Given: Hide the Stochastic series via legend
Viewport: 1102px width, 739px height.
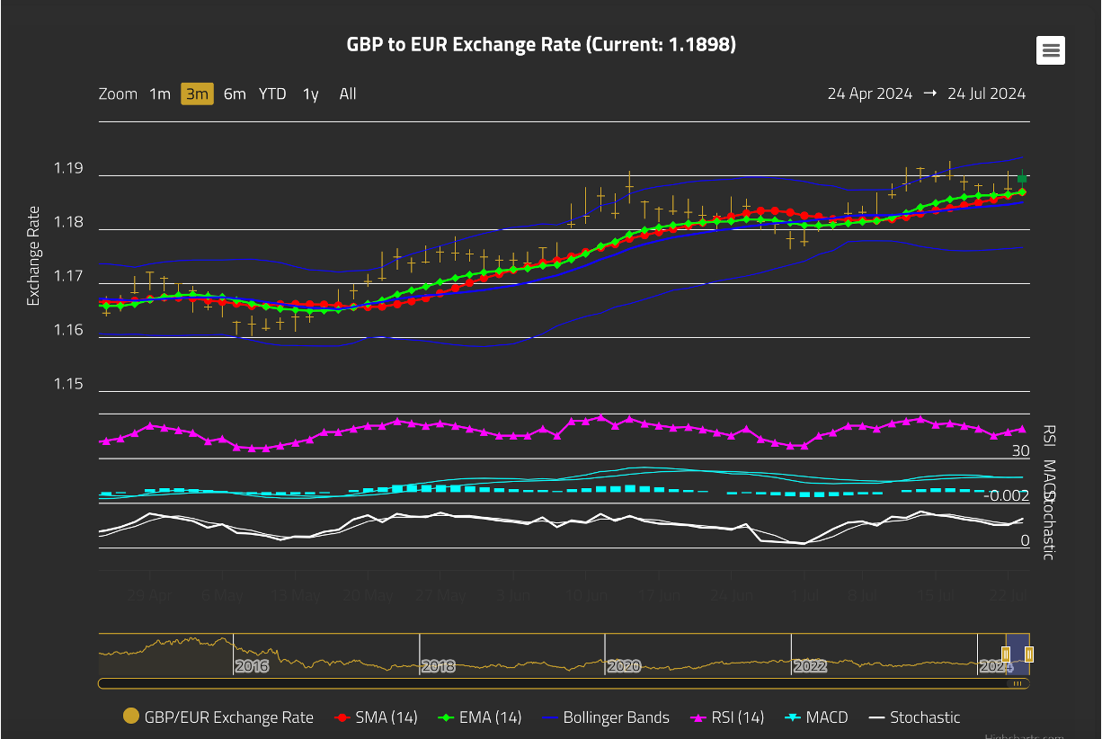Looking at the screenshot, I should 925,717.
